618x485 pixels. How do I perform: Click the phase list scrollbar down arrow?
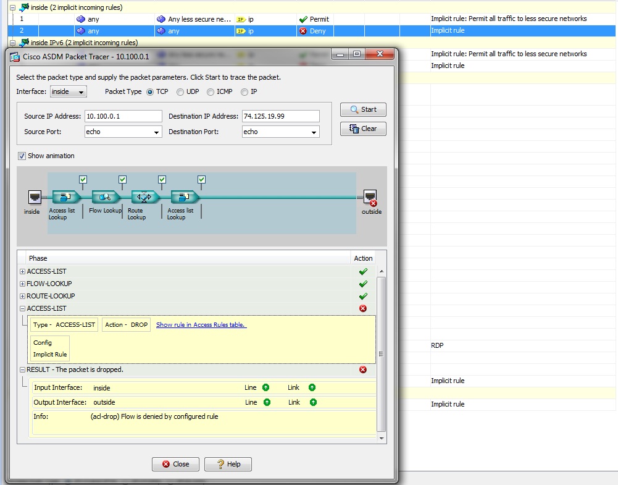coord(381,439)
